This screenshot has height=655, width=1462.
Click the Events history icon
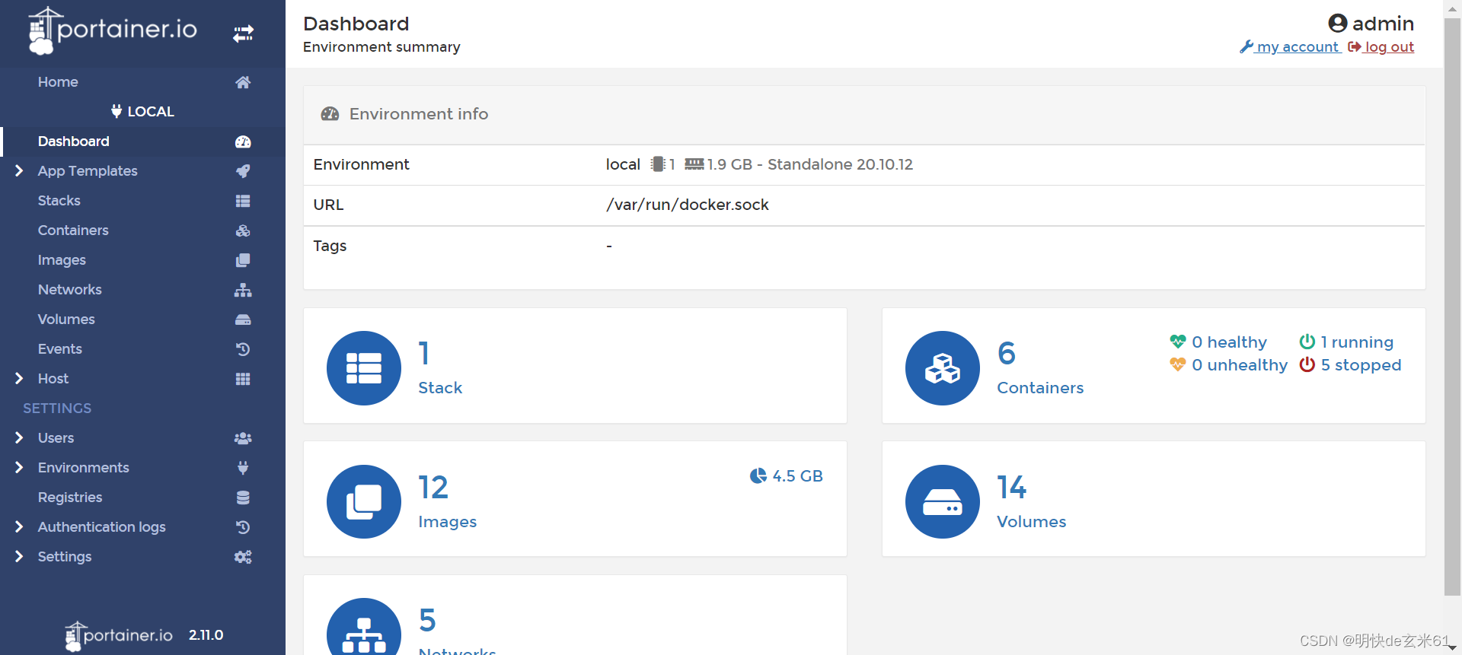[243, 349]
